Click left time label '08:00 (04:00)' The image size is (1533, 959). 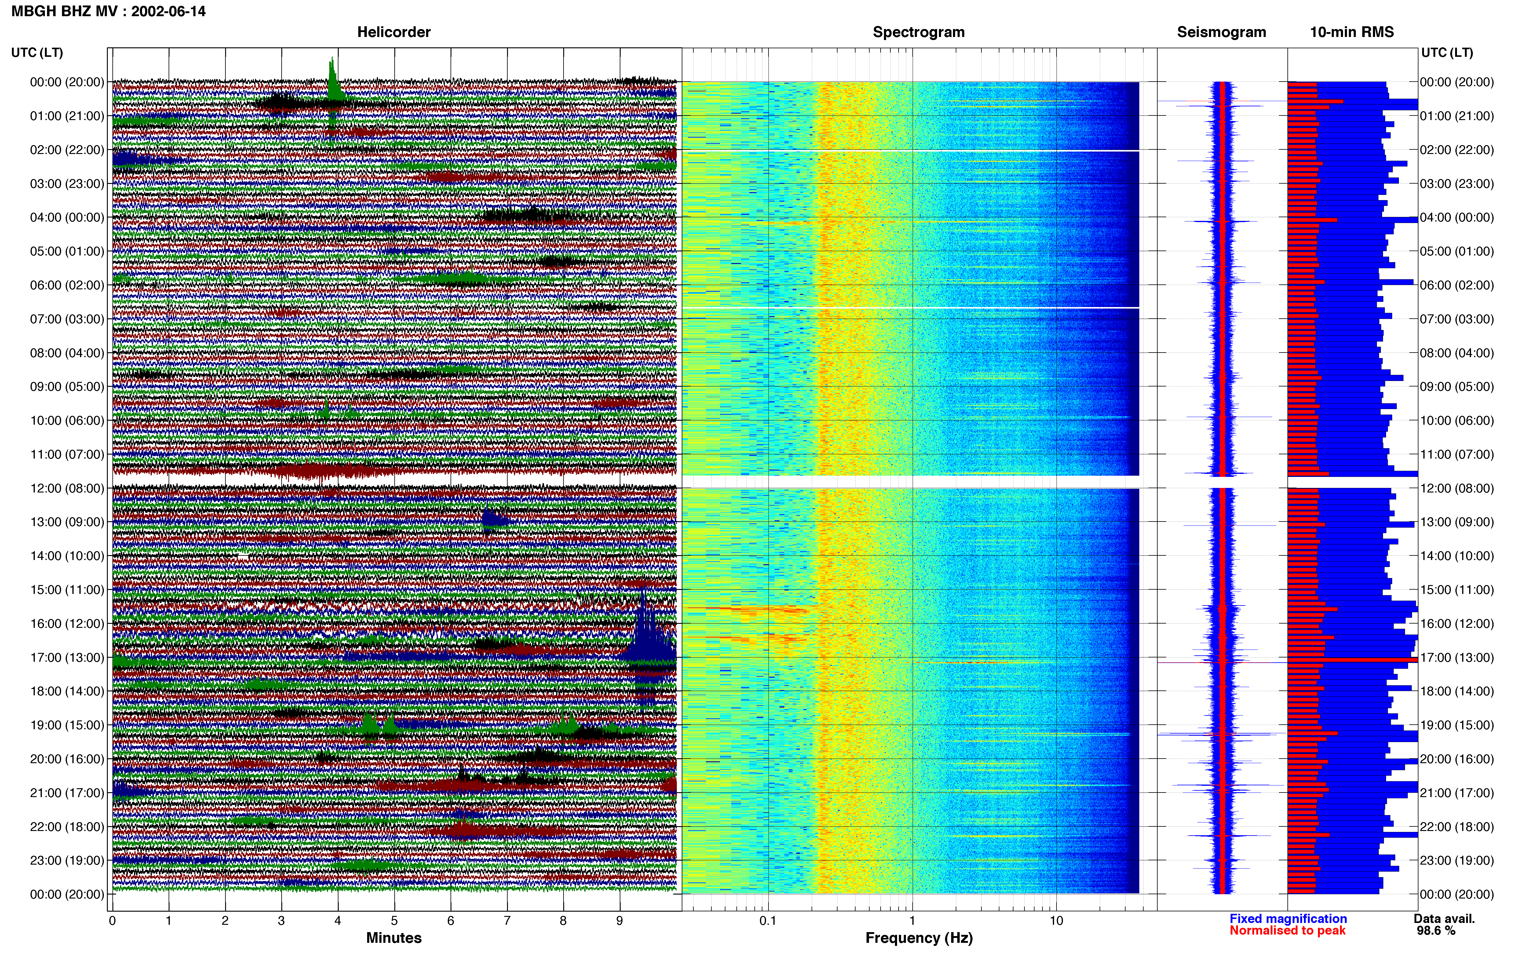pyautogui.click(x=67, y=353)
